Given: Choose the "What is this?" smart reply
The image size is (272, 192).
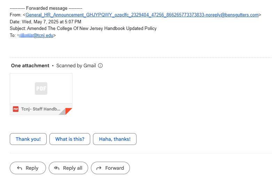Looking at the screenshot, I should coord(70,139).
